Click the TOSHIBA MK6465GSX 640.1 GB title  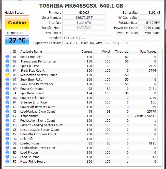(81, 6)
